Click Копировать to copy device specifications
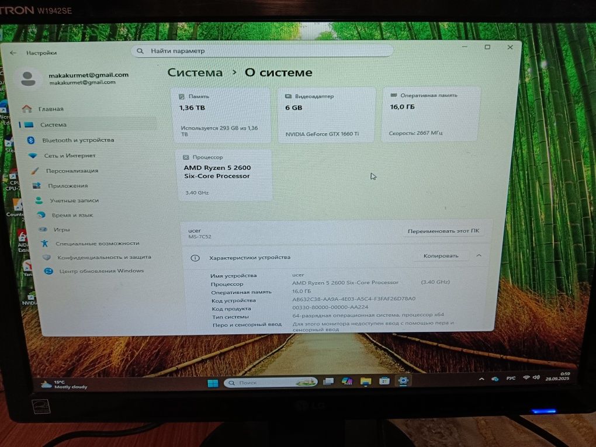Image resolution: width=596 pixels, height=447 pixels. (x=441, y=256)
